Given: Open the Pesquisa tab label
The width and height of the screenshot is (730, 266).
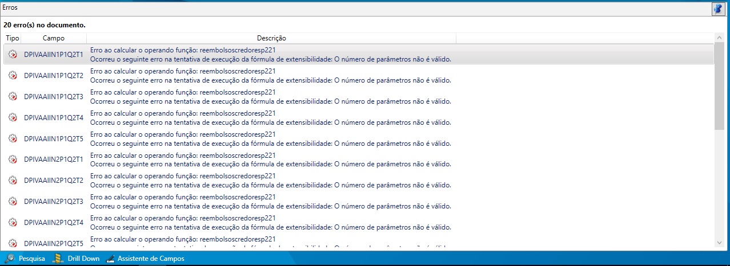Looking at the screenshot, I should tap(32, 259).
